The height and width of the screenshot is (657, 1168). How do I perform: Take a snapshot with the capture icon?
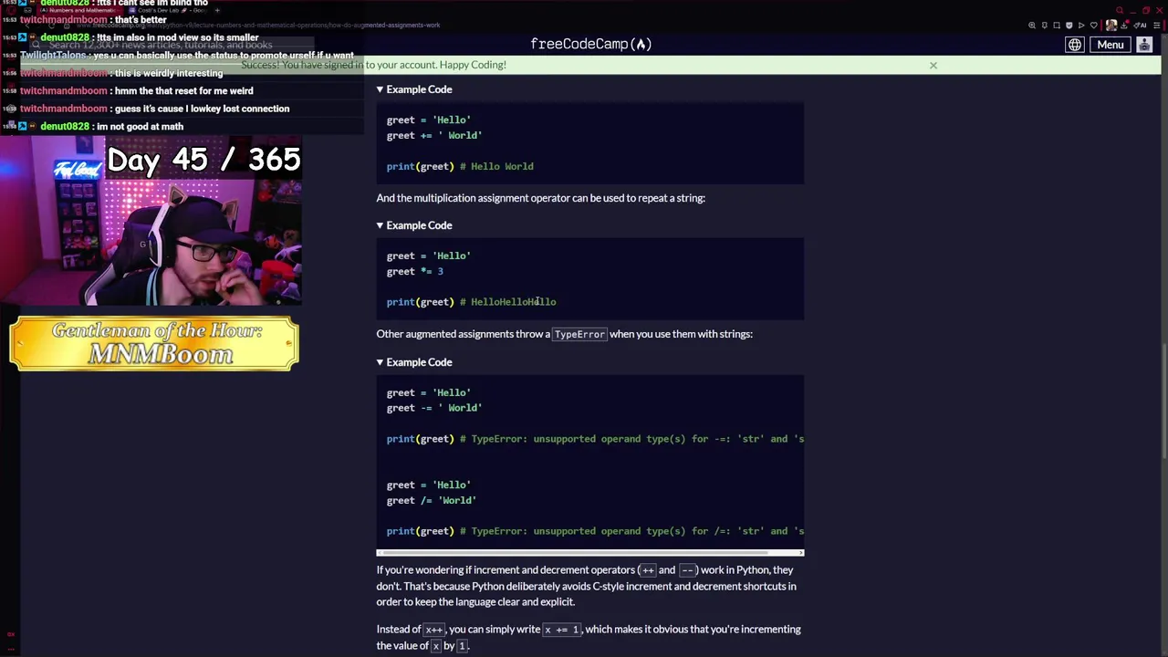(x=1057, y=26)
